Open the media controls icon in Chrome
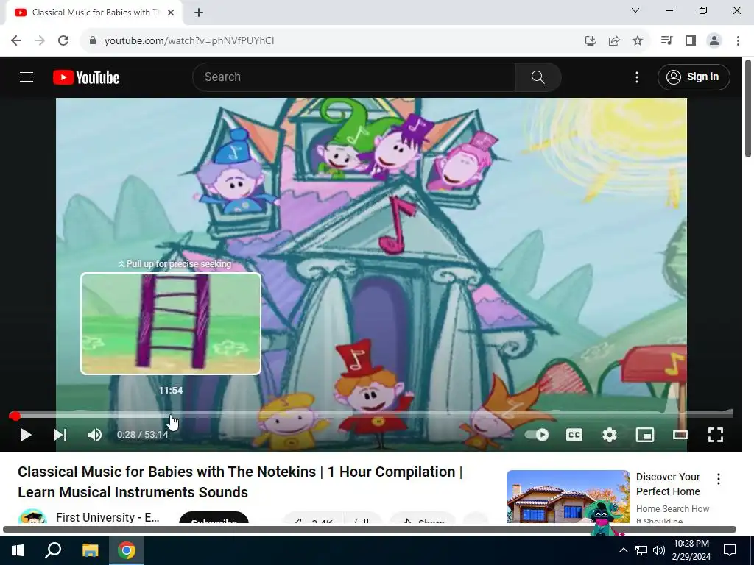The height and width of the screenshot is (565, 754). [x=666, y=40]
